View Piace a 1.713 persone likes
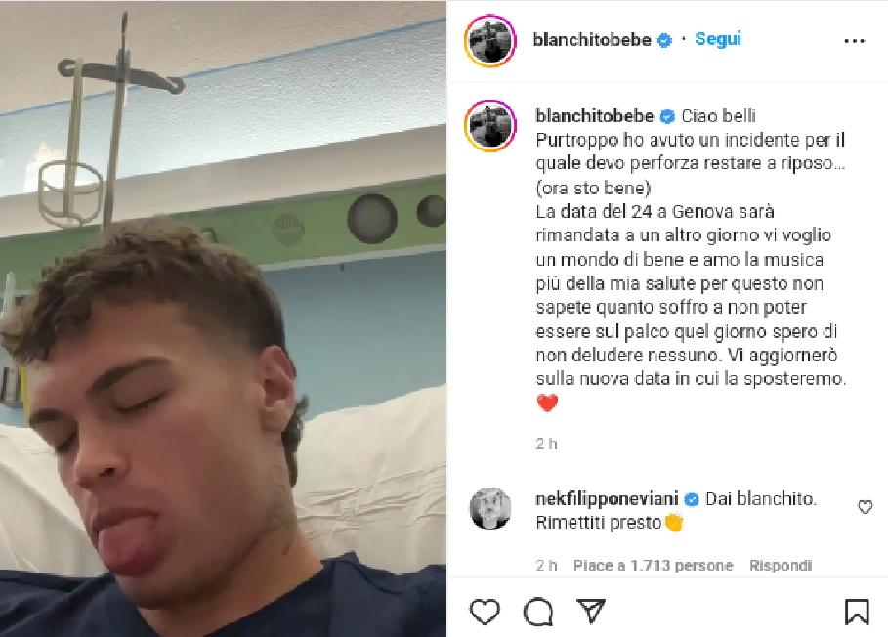 pos(653,565)
